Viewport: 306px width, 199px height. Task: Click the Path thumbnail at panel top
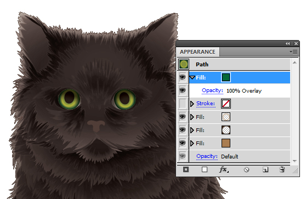[184, 64]
